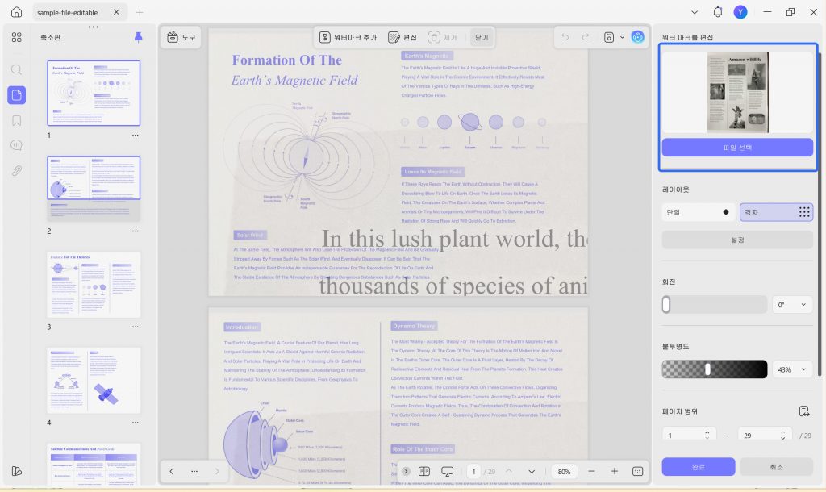Open the notifications bell
826x492 pixels.
[717, 11]
